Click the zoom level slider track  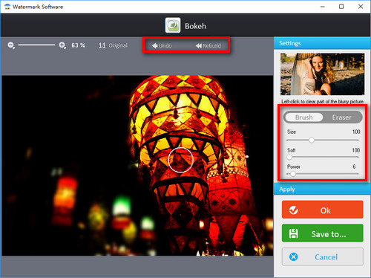[x=36, y=45]
